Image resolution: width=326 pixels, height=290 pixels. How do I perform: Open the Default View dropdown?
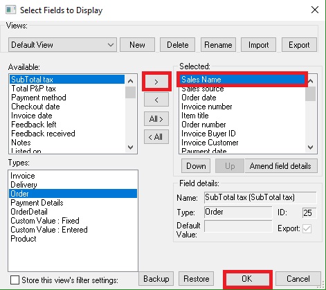coord(62,45)
